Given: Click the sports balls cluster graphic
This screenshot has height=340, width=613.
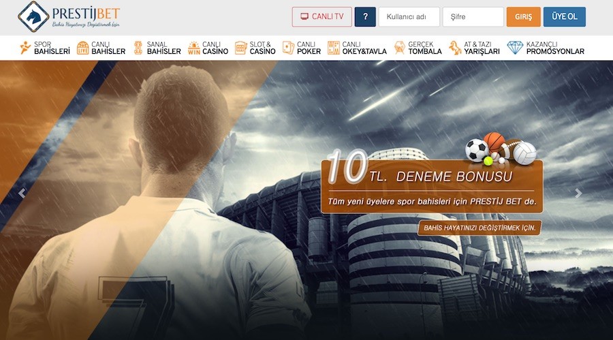Looking at the screenshot, I should pos(501,149).
